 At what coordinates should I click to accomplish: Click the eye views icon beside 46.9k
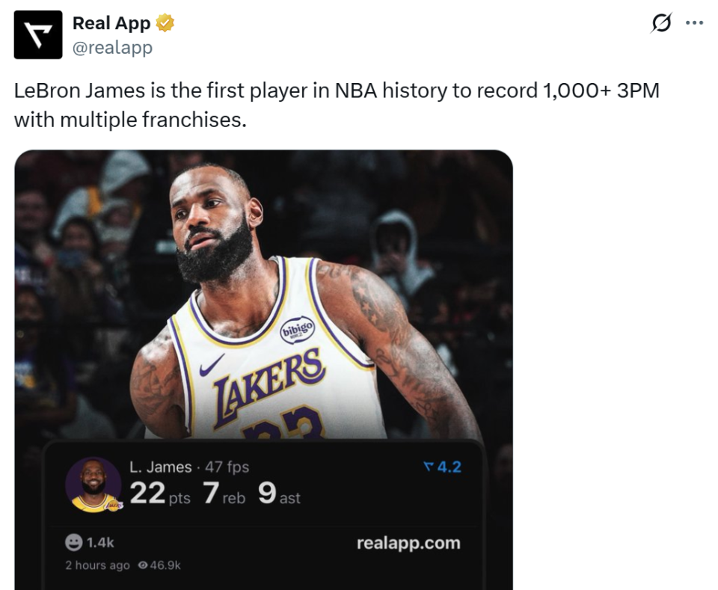(143, 565)
